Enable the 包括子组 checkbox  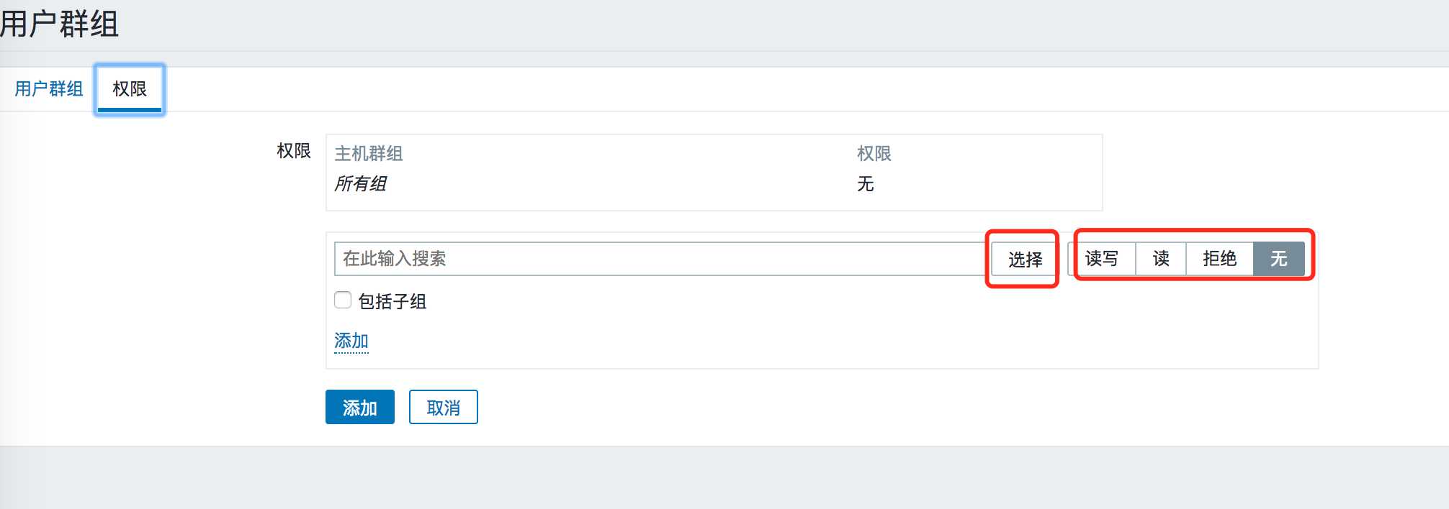(x=343, y=301)
